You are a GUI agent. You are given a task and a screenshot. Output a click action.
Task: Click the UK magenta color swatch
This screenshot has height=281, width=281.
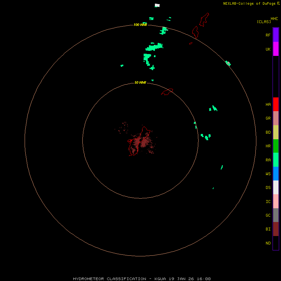[x=276, y=49]
